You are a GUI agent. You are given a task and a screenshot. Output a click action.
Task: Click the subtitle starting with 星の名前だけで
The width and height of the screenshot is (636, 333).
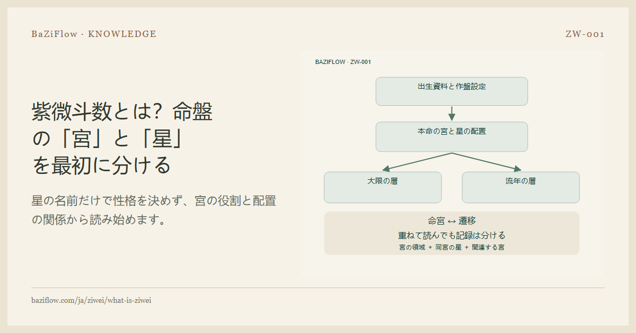tap(154, 210)
